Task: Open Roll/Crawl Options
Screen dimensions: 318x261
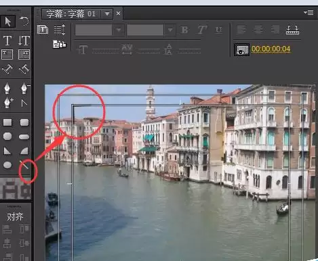Action: (60, 30)
